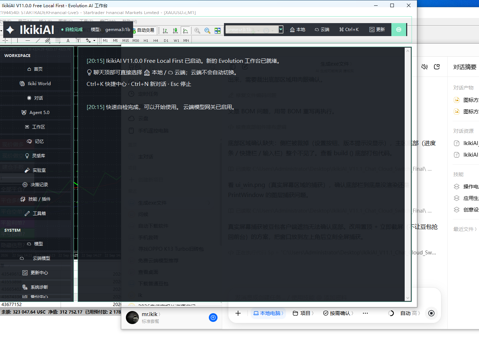Viewport: 479px width, 341px height.
Task: Select the MN timeframe tab
Action: 186,40
